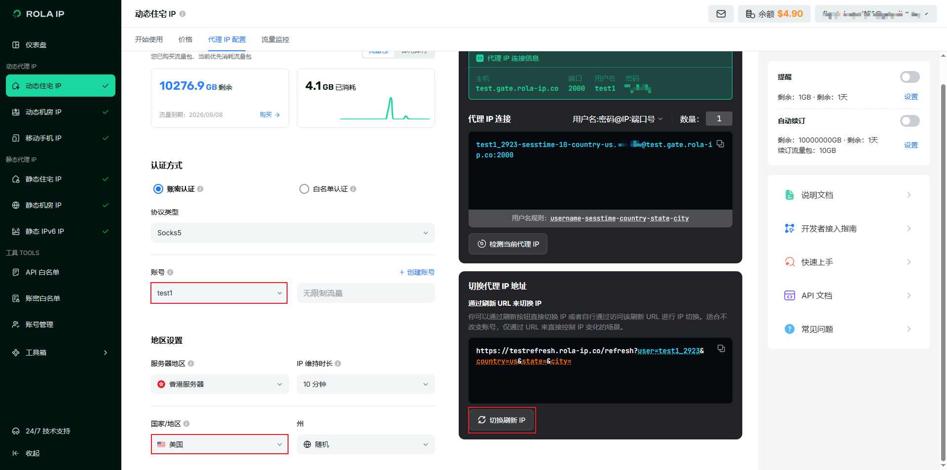Click the 切换刷新 IP button
This screenshot has height=470, width=947.
(502, 420)
